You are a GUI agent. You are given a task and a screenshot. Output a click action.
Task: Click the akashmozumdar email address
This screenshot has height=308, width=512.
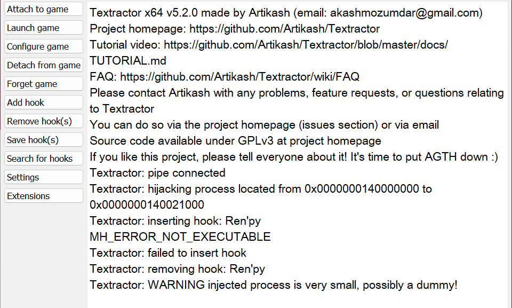[x=421, y=13]
